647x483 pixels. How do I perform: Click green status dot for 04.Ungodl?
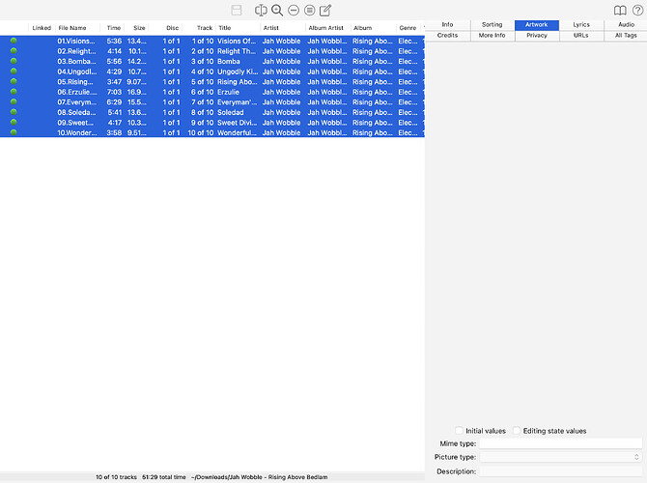(14, 71)
